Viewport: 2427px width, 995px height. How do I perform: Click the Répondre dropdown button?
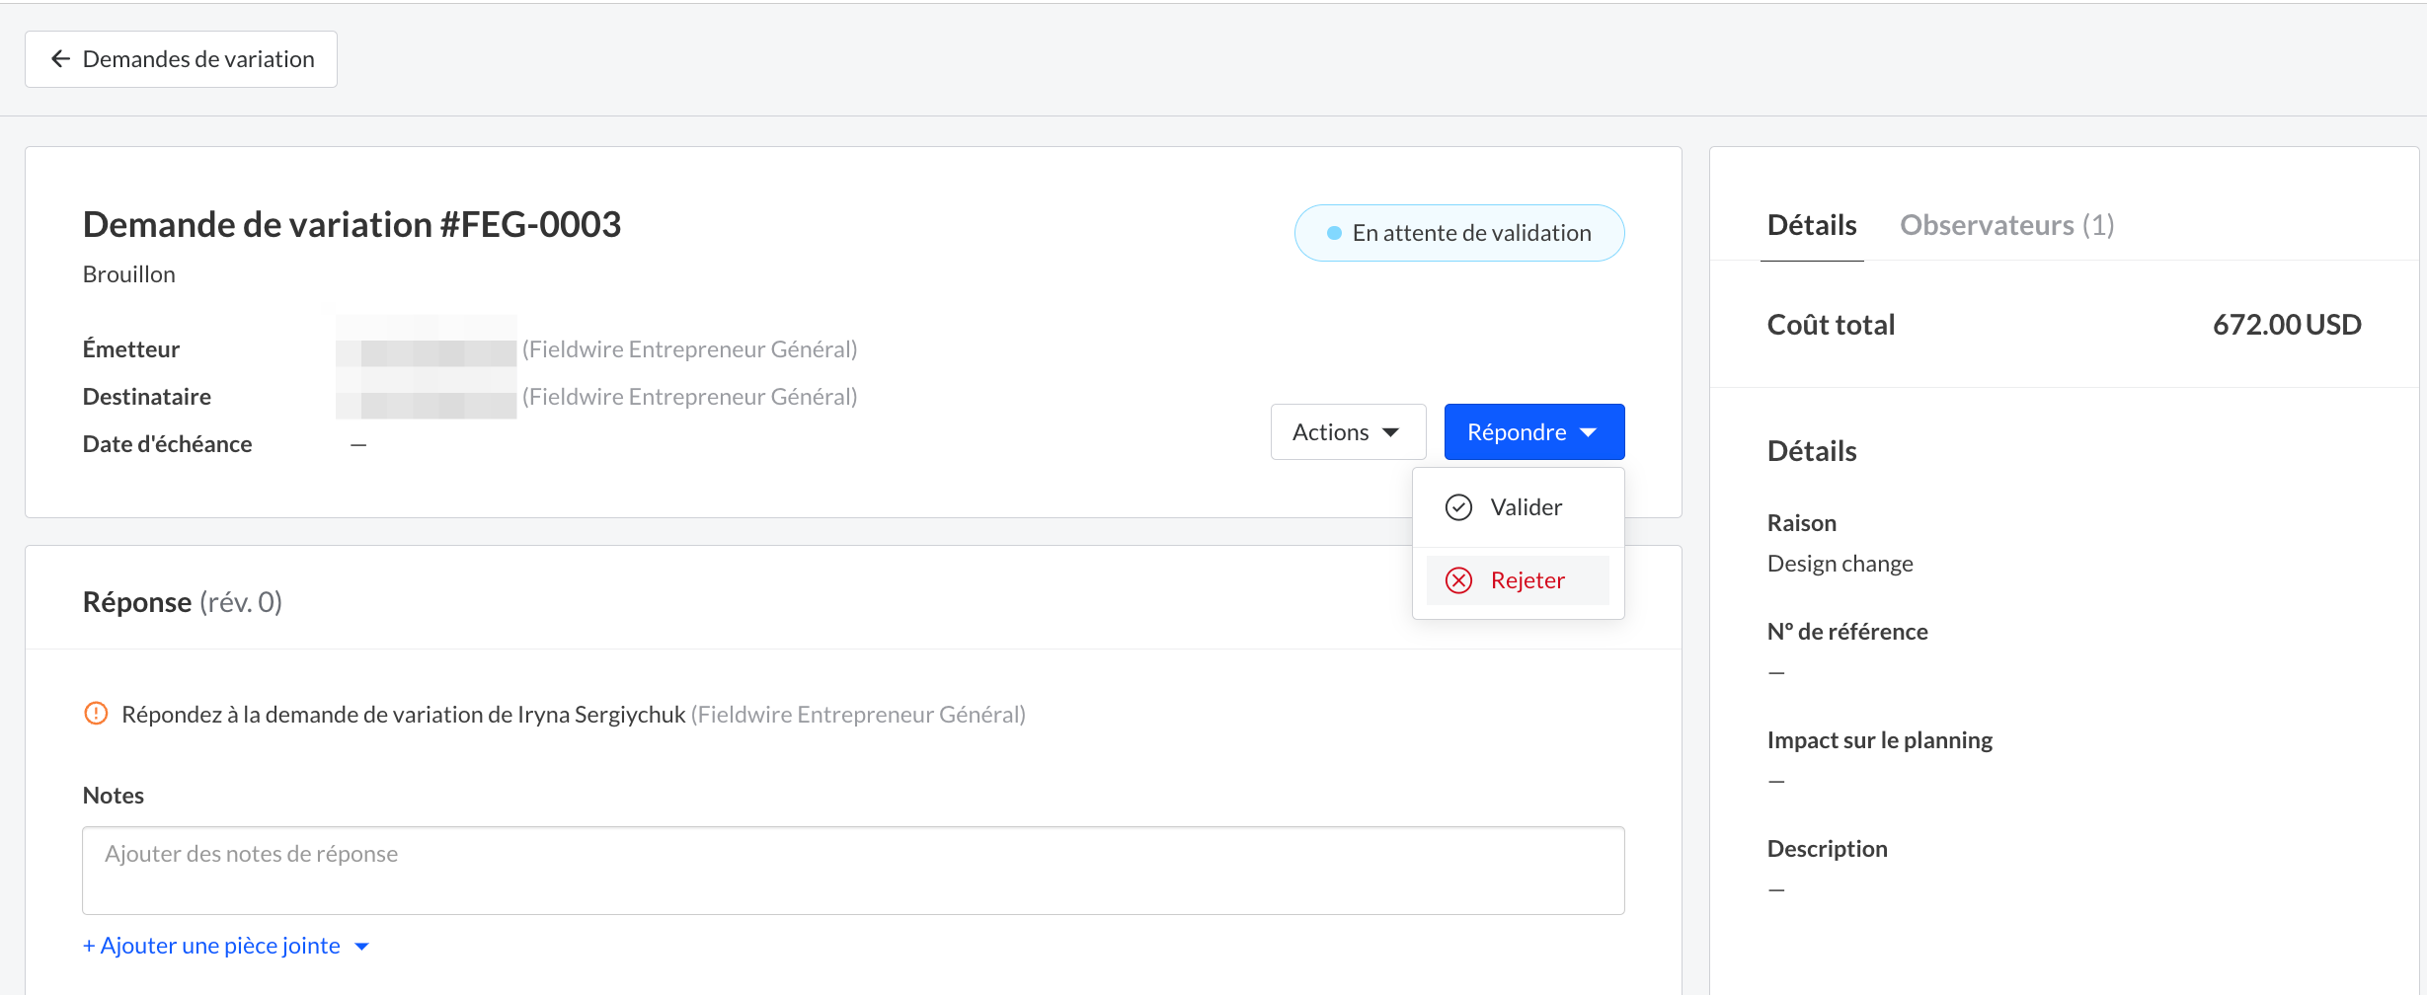[1533, 432]
